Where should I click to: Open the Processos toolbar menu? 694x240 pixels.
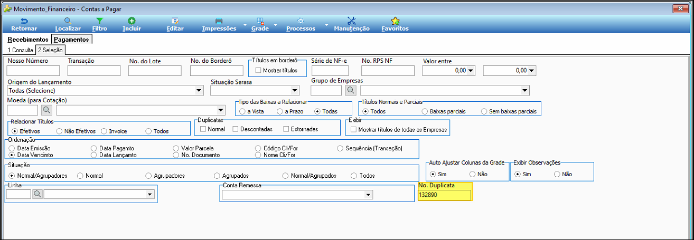(x=301, y=24)
